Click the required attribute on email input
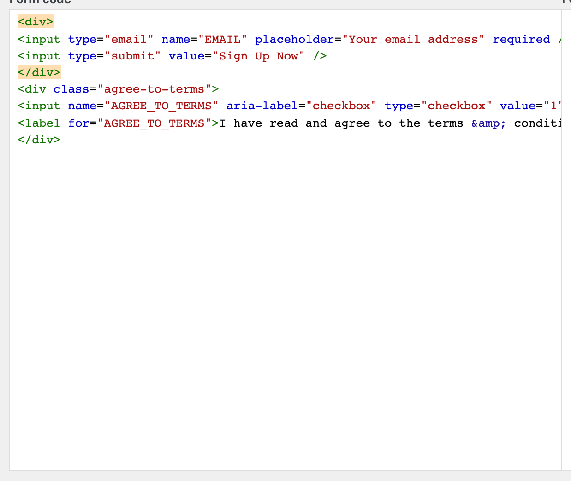This screenshot has width=571, height=481. point(521,39)
